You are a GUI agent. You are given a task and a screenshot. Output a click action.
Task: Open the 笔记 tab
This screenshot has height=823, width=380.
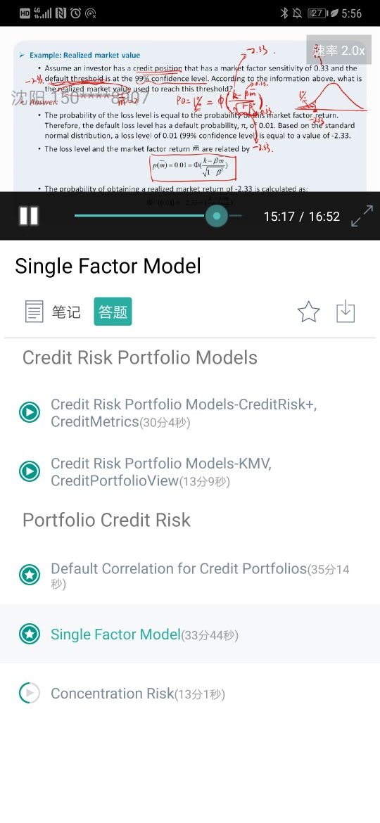(x=66, y=312)
